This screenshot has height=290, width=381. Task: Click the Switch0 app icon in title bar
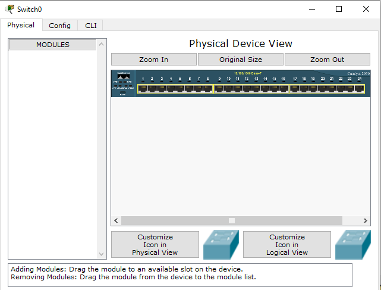pyautogui.click(x=10, y=9)
